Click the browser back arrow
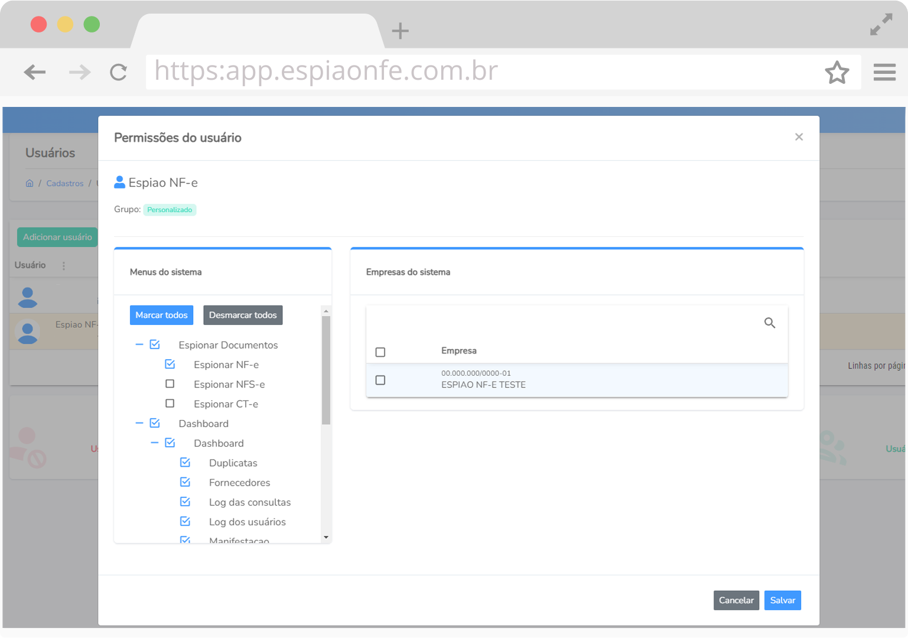This screenshot has width=908, height=638. coord(35,72)
